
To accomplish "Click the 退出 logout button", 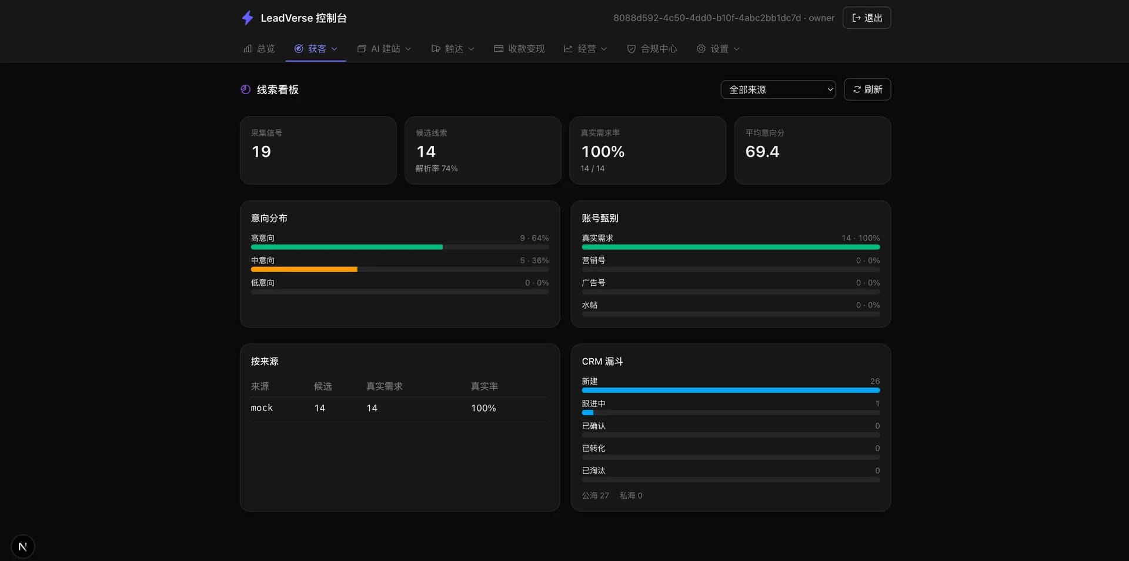I will click(x=867, y=18).
